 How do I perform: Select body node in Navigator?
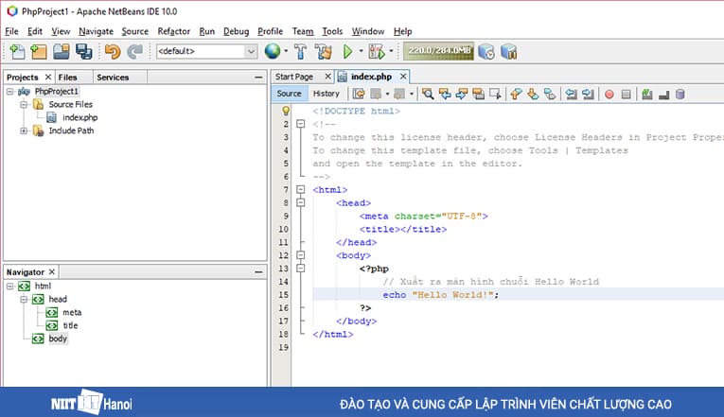pyautogui.click(x=58, y=339)
